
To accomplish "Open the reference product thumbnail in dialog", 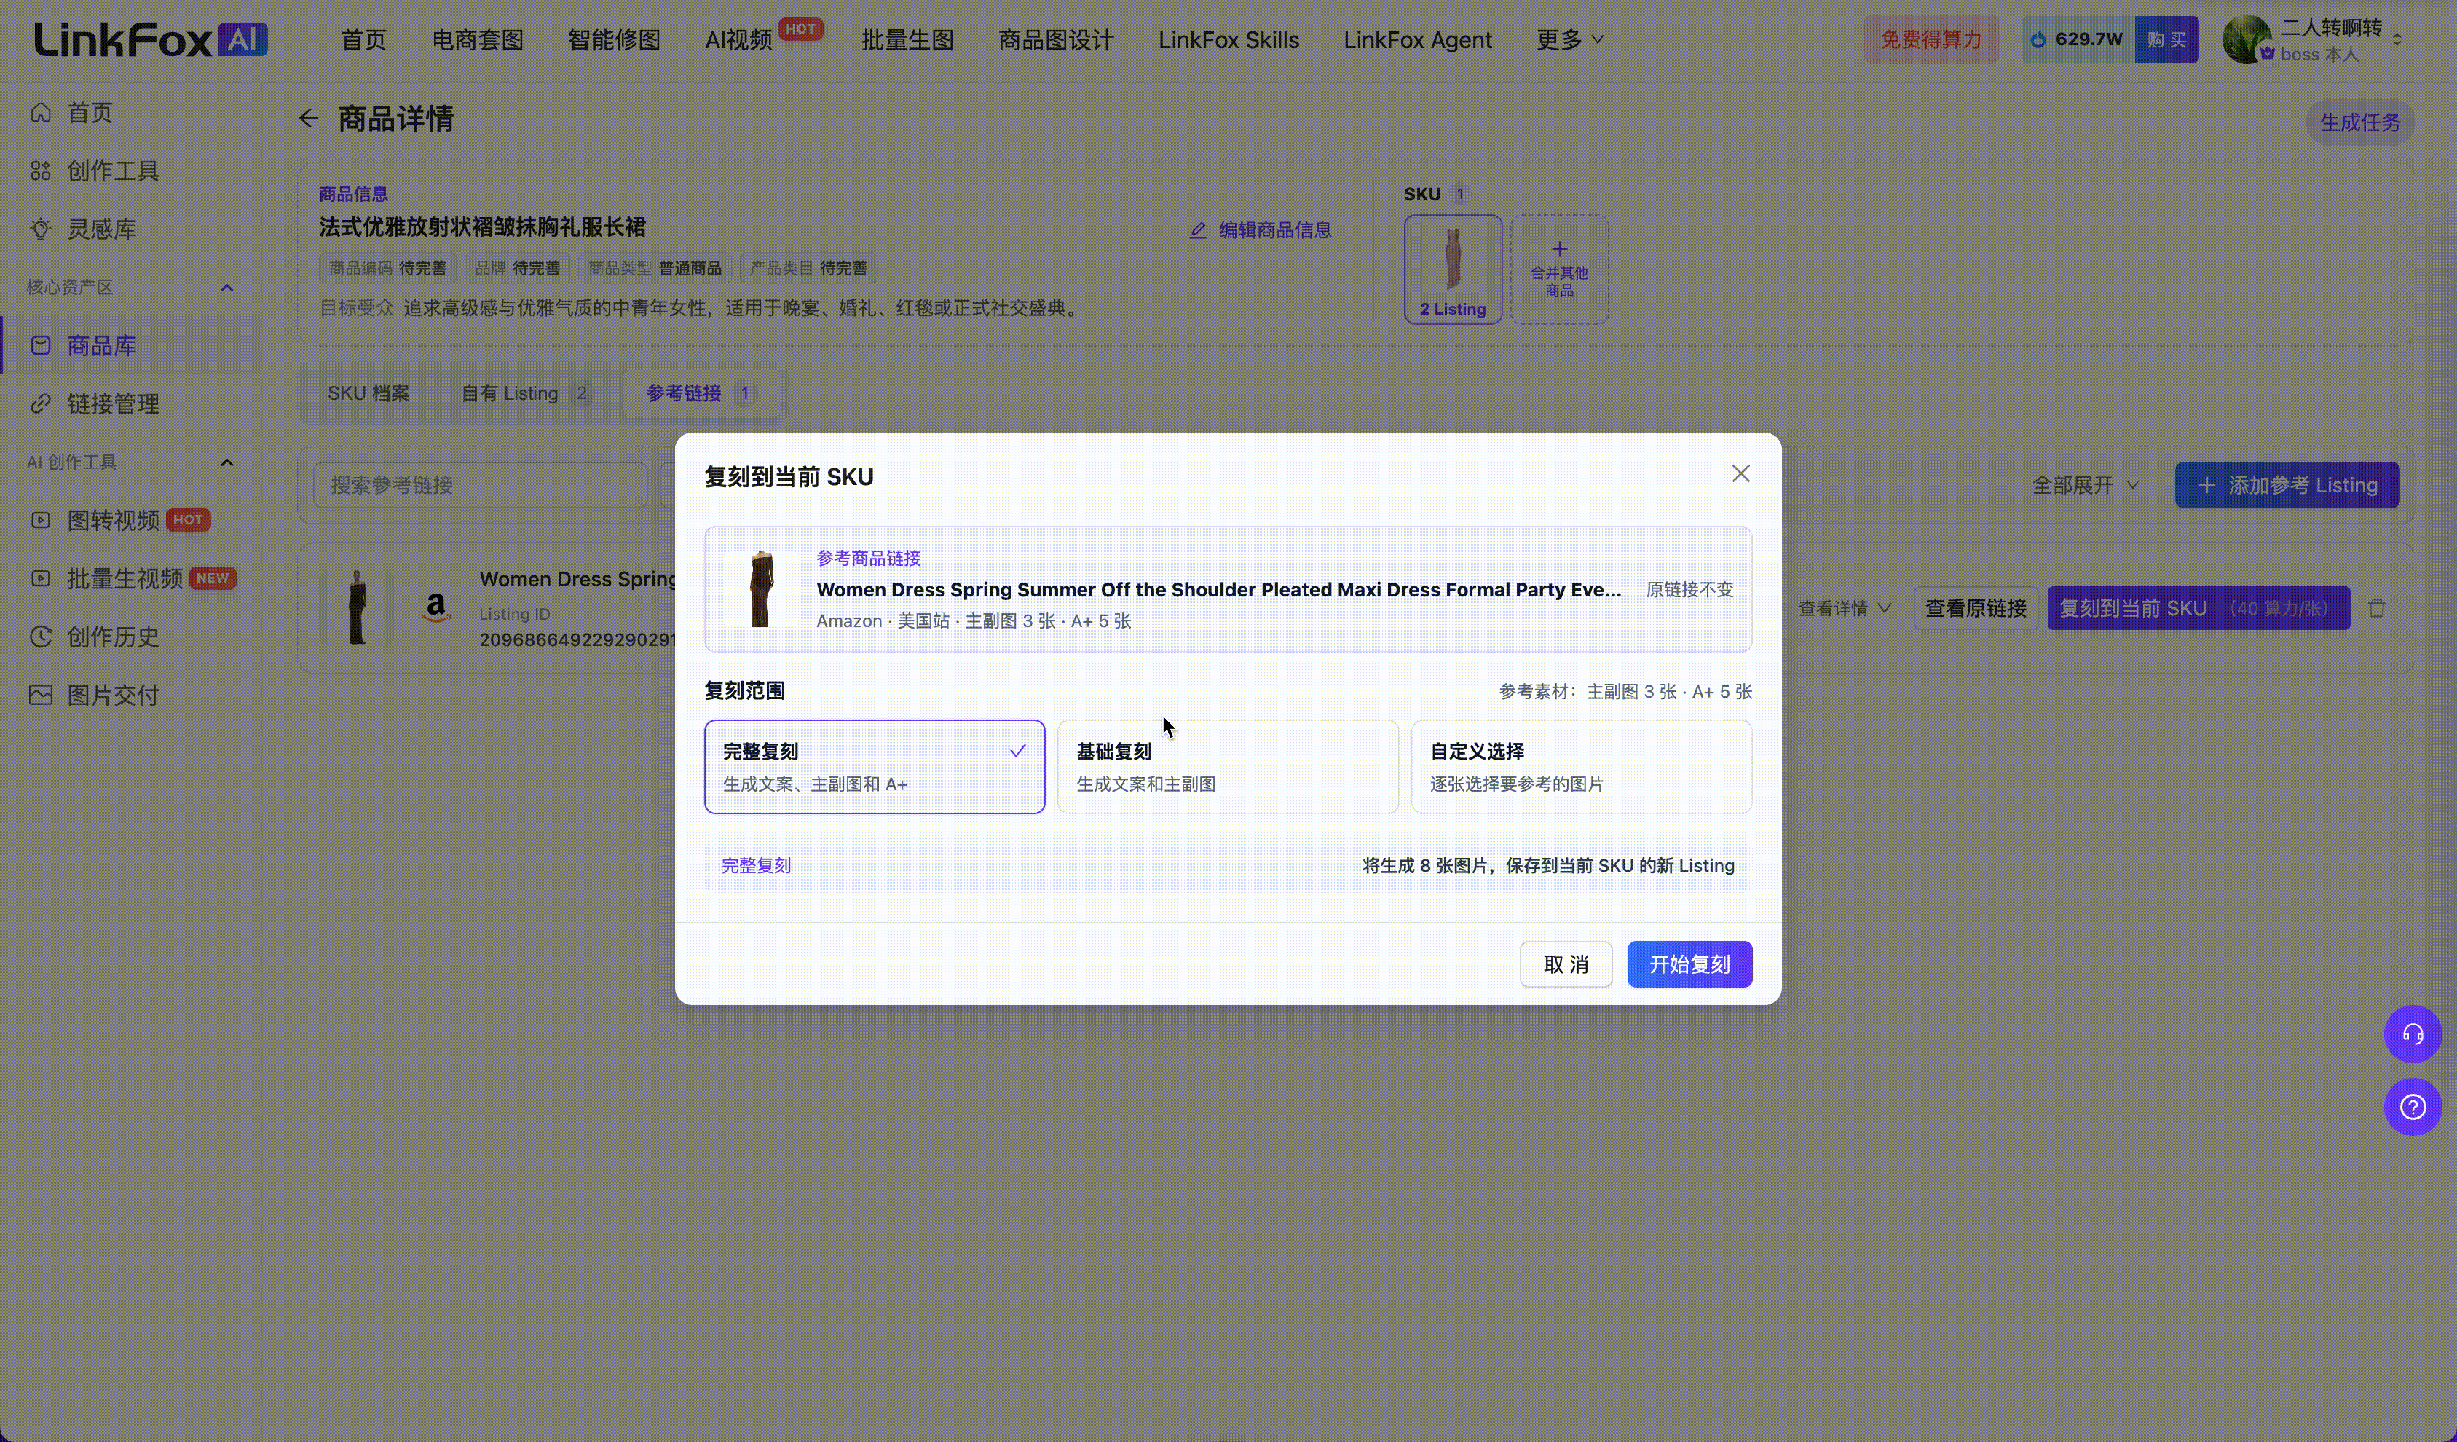I will click(x=760, y=589).
